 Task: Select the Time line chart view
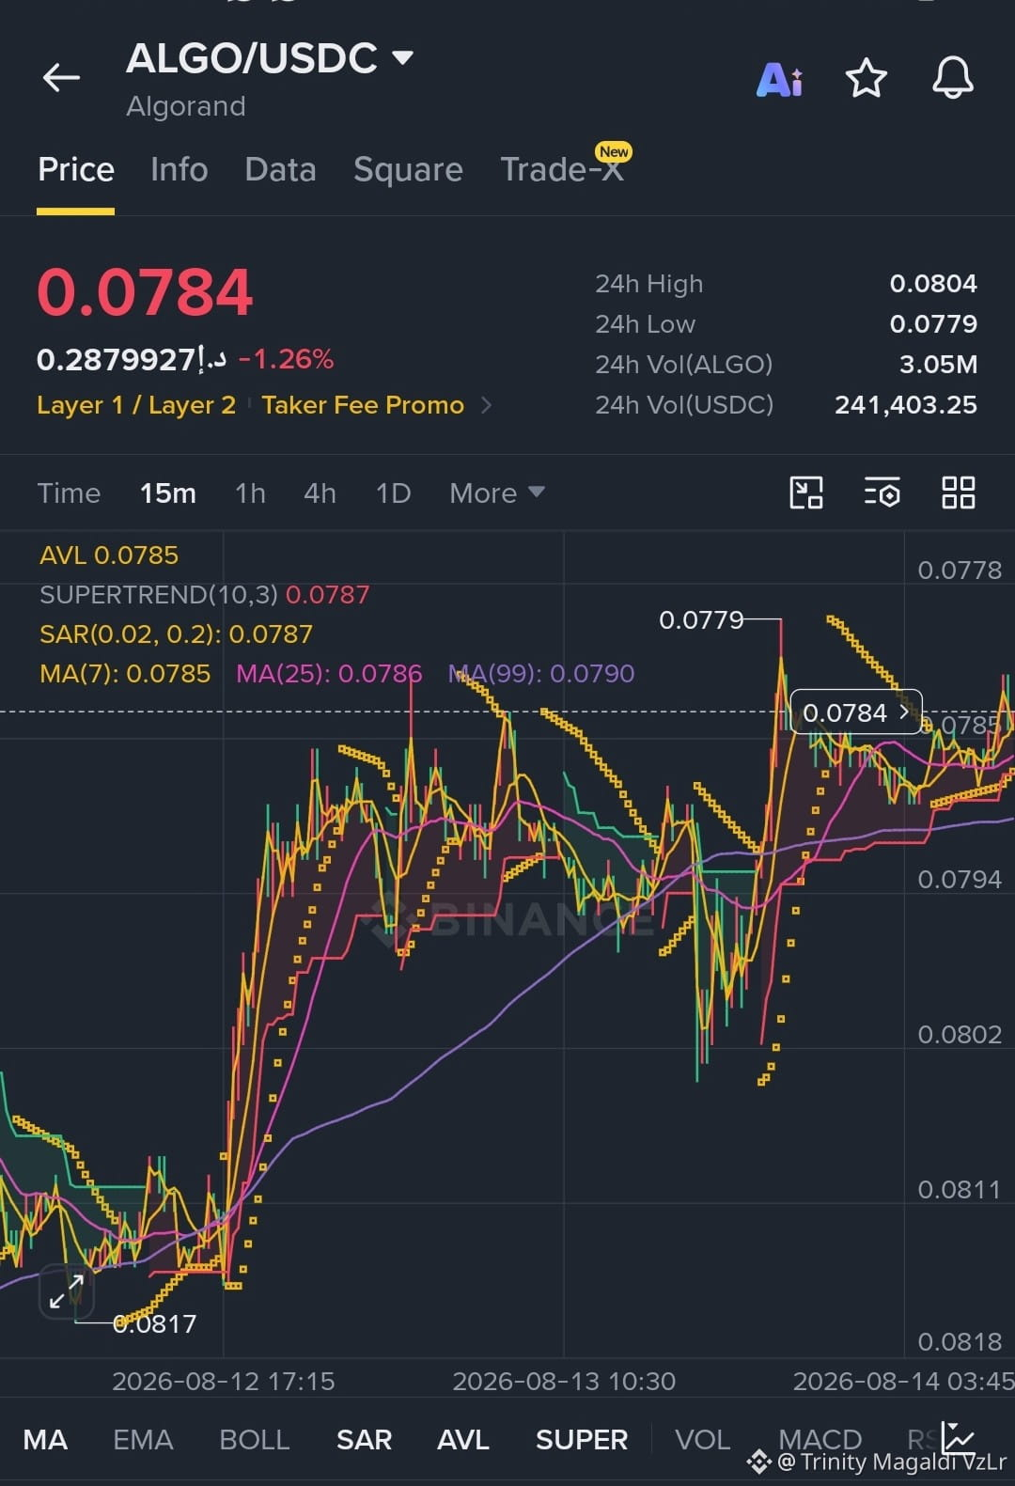[69, 493]
